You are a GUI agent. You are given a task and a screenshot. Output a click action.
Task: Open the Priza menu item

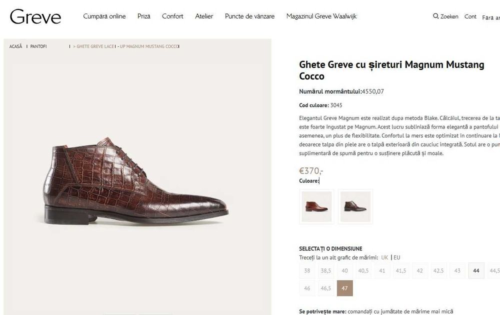[144, 16]
